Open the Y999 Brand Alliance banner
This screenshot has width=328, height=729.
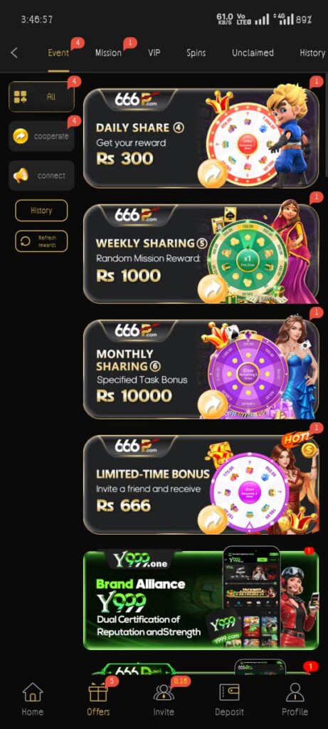click(201, 599)
